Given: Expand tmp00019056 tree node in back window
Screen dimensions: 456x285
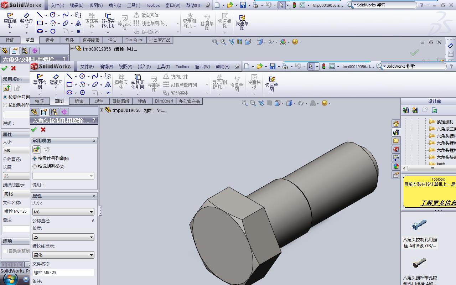Looking at the screenshot, I should 72,49.
